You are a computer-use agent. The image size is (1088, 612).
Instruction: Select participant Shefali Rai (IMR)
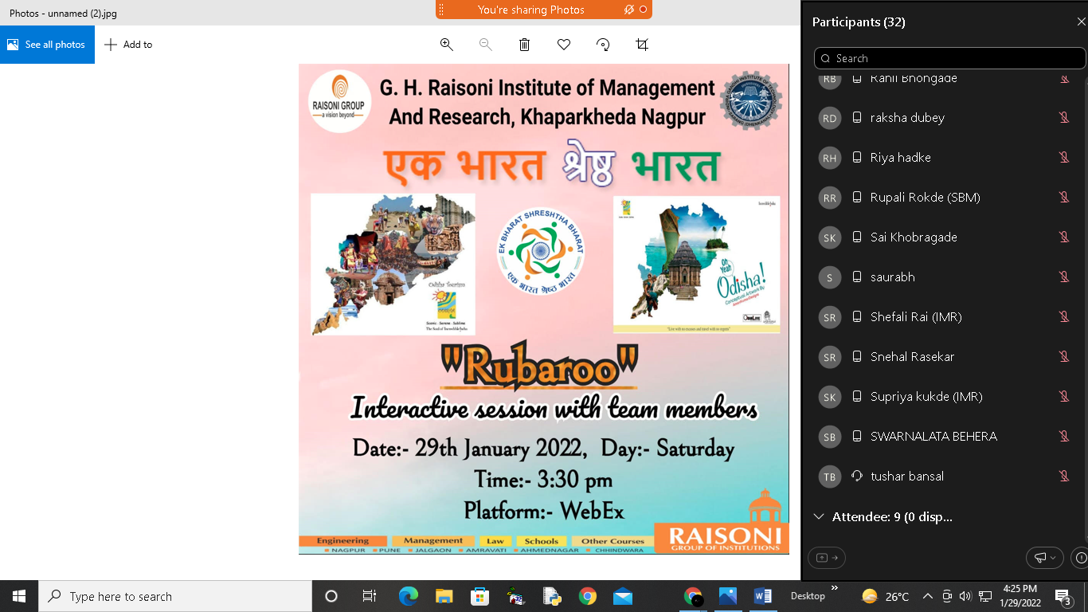pos(944,317)
